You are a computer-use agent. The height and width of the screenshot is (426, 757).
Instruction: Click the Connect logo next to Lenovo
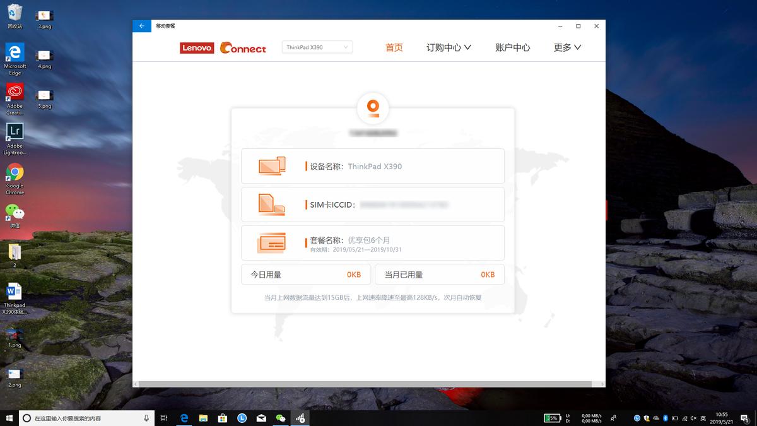click(242, 47)
